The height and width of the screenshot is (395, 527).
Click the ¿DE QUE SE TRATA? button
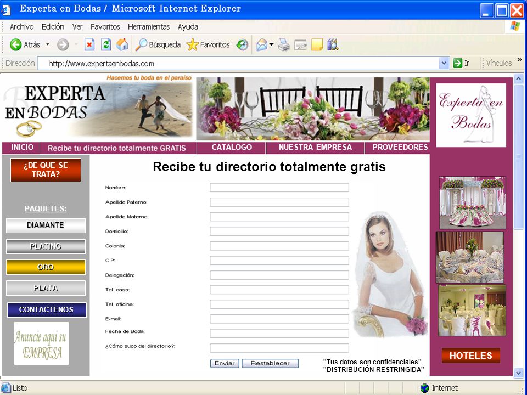(x=46, y=170)
